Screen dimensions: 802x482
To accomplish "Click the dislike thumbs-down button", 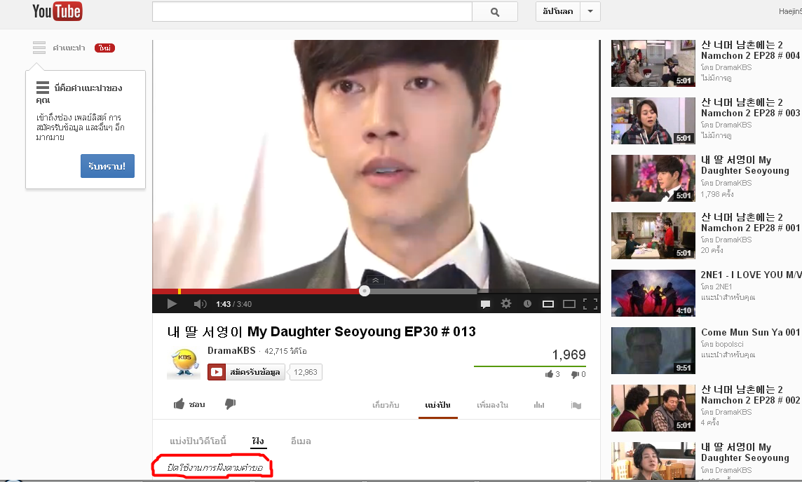I will tap(230, 404).
